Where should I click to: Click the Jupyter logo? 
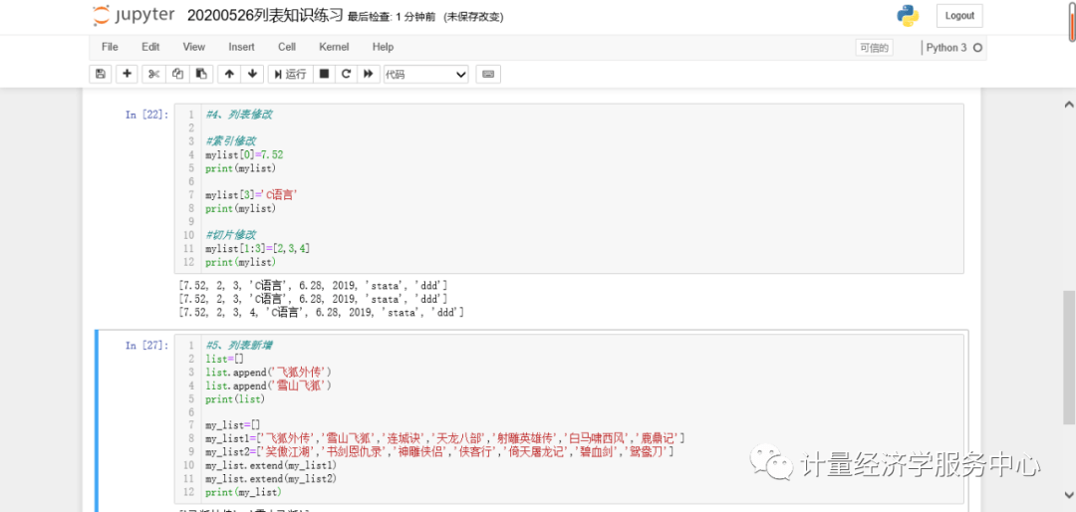134,15
